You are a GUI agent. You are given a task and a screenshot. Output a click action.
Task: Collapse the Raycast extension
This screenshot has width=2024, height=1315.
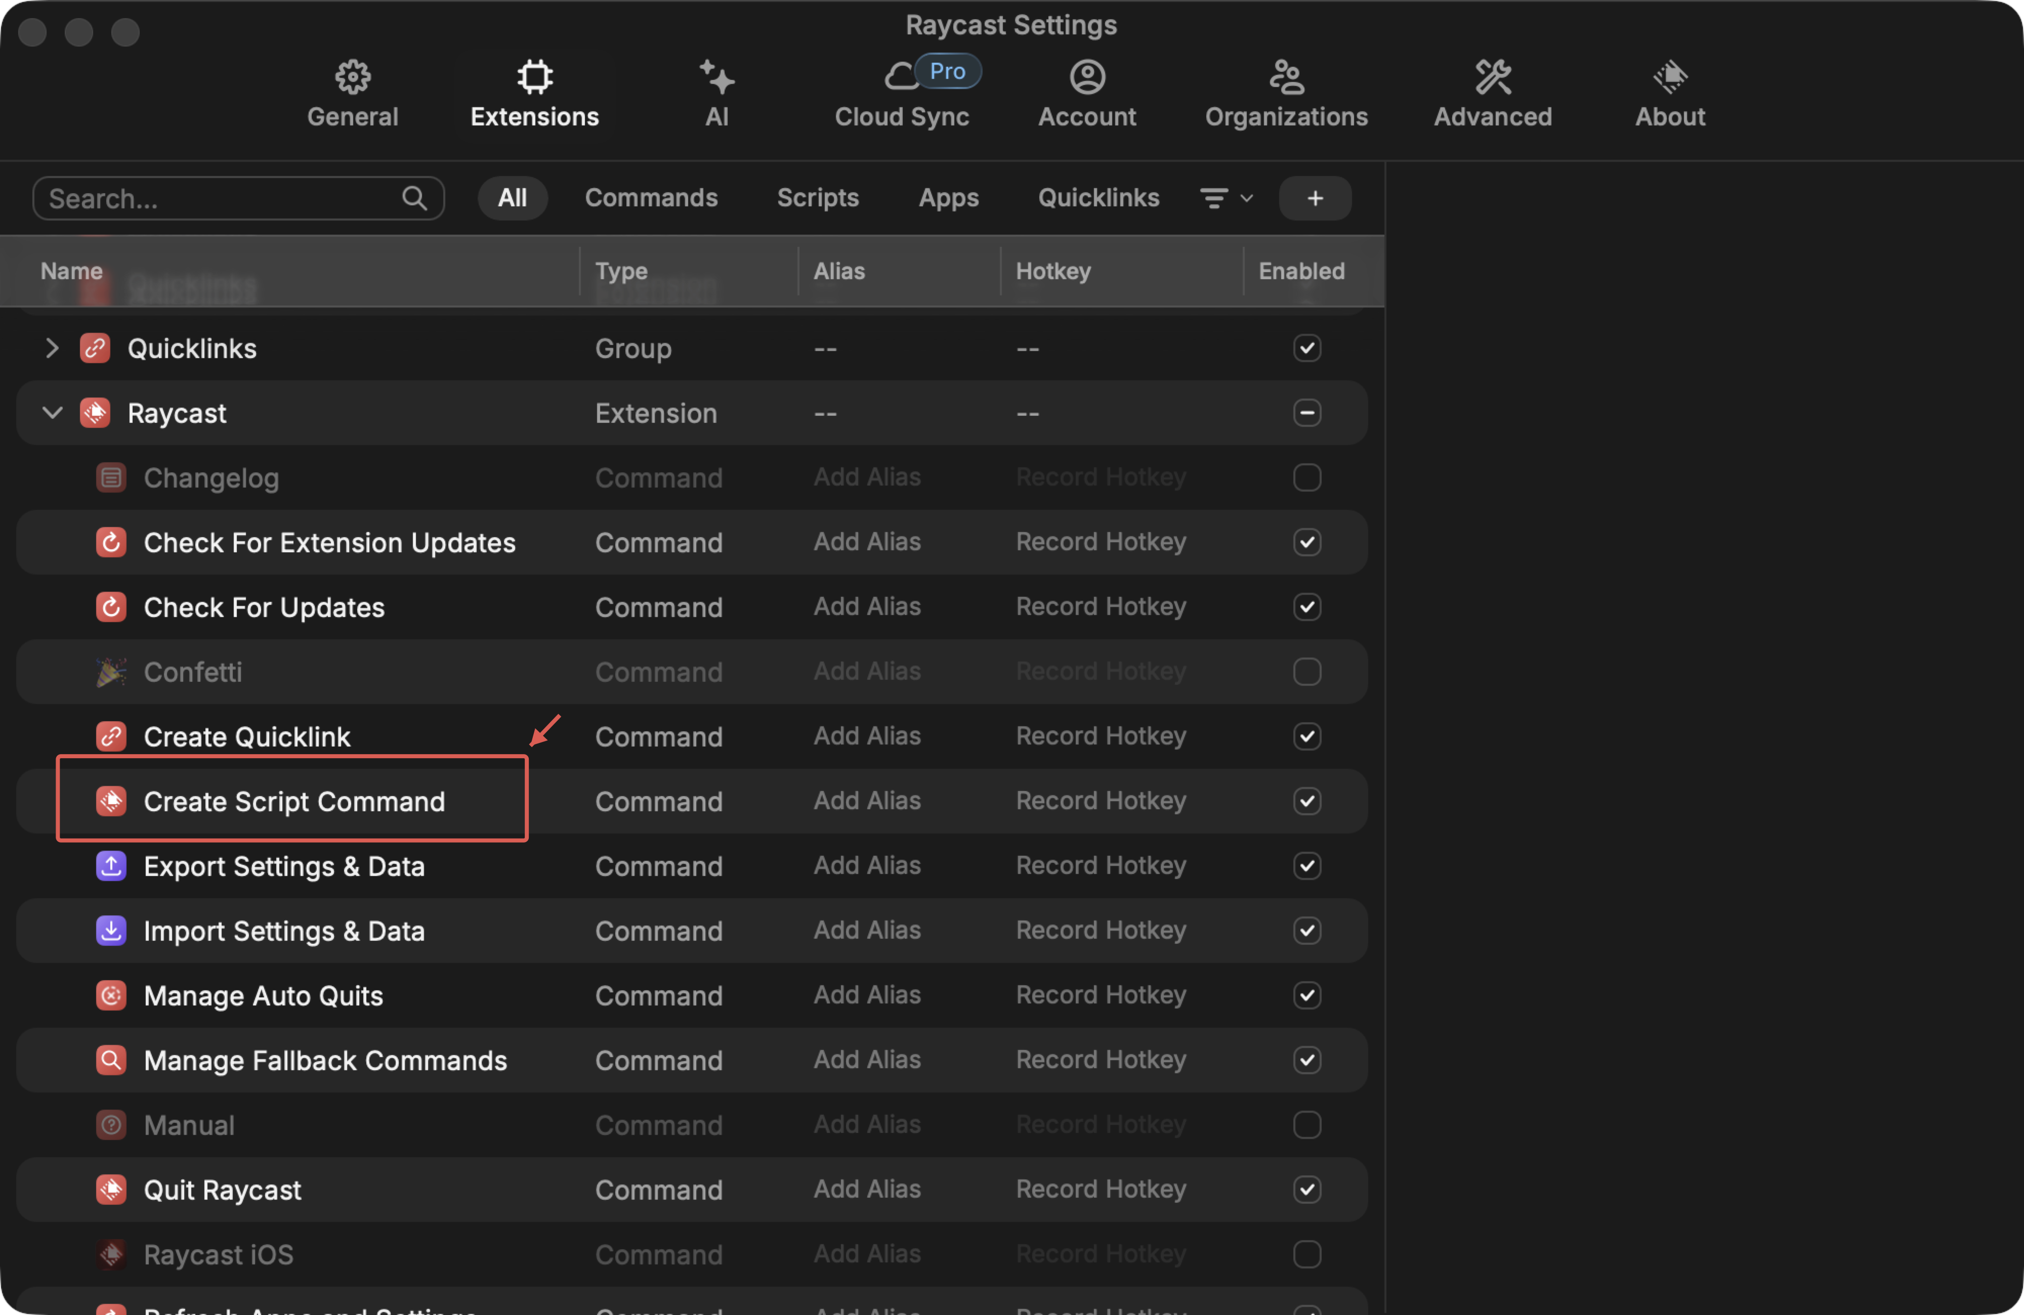(52, 413)
